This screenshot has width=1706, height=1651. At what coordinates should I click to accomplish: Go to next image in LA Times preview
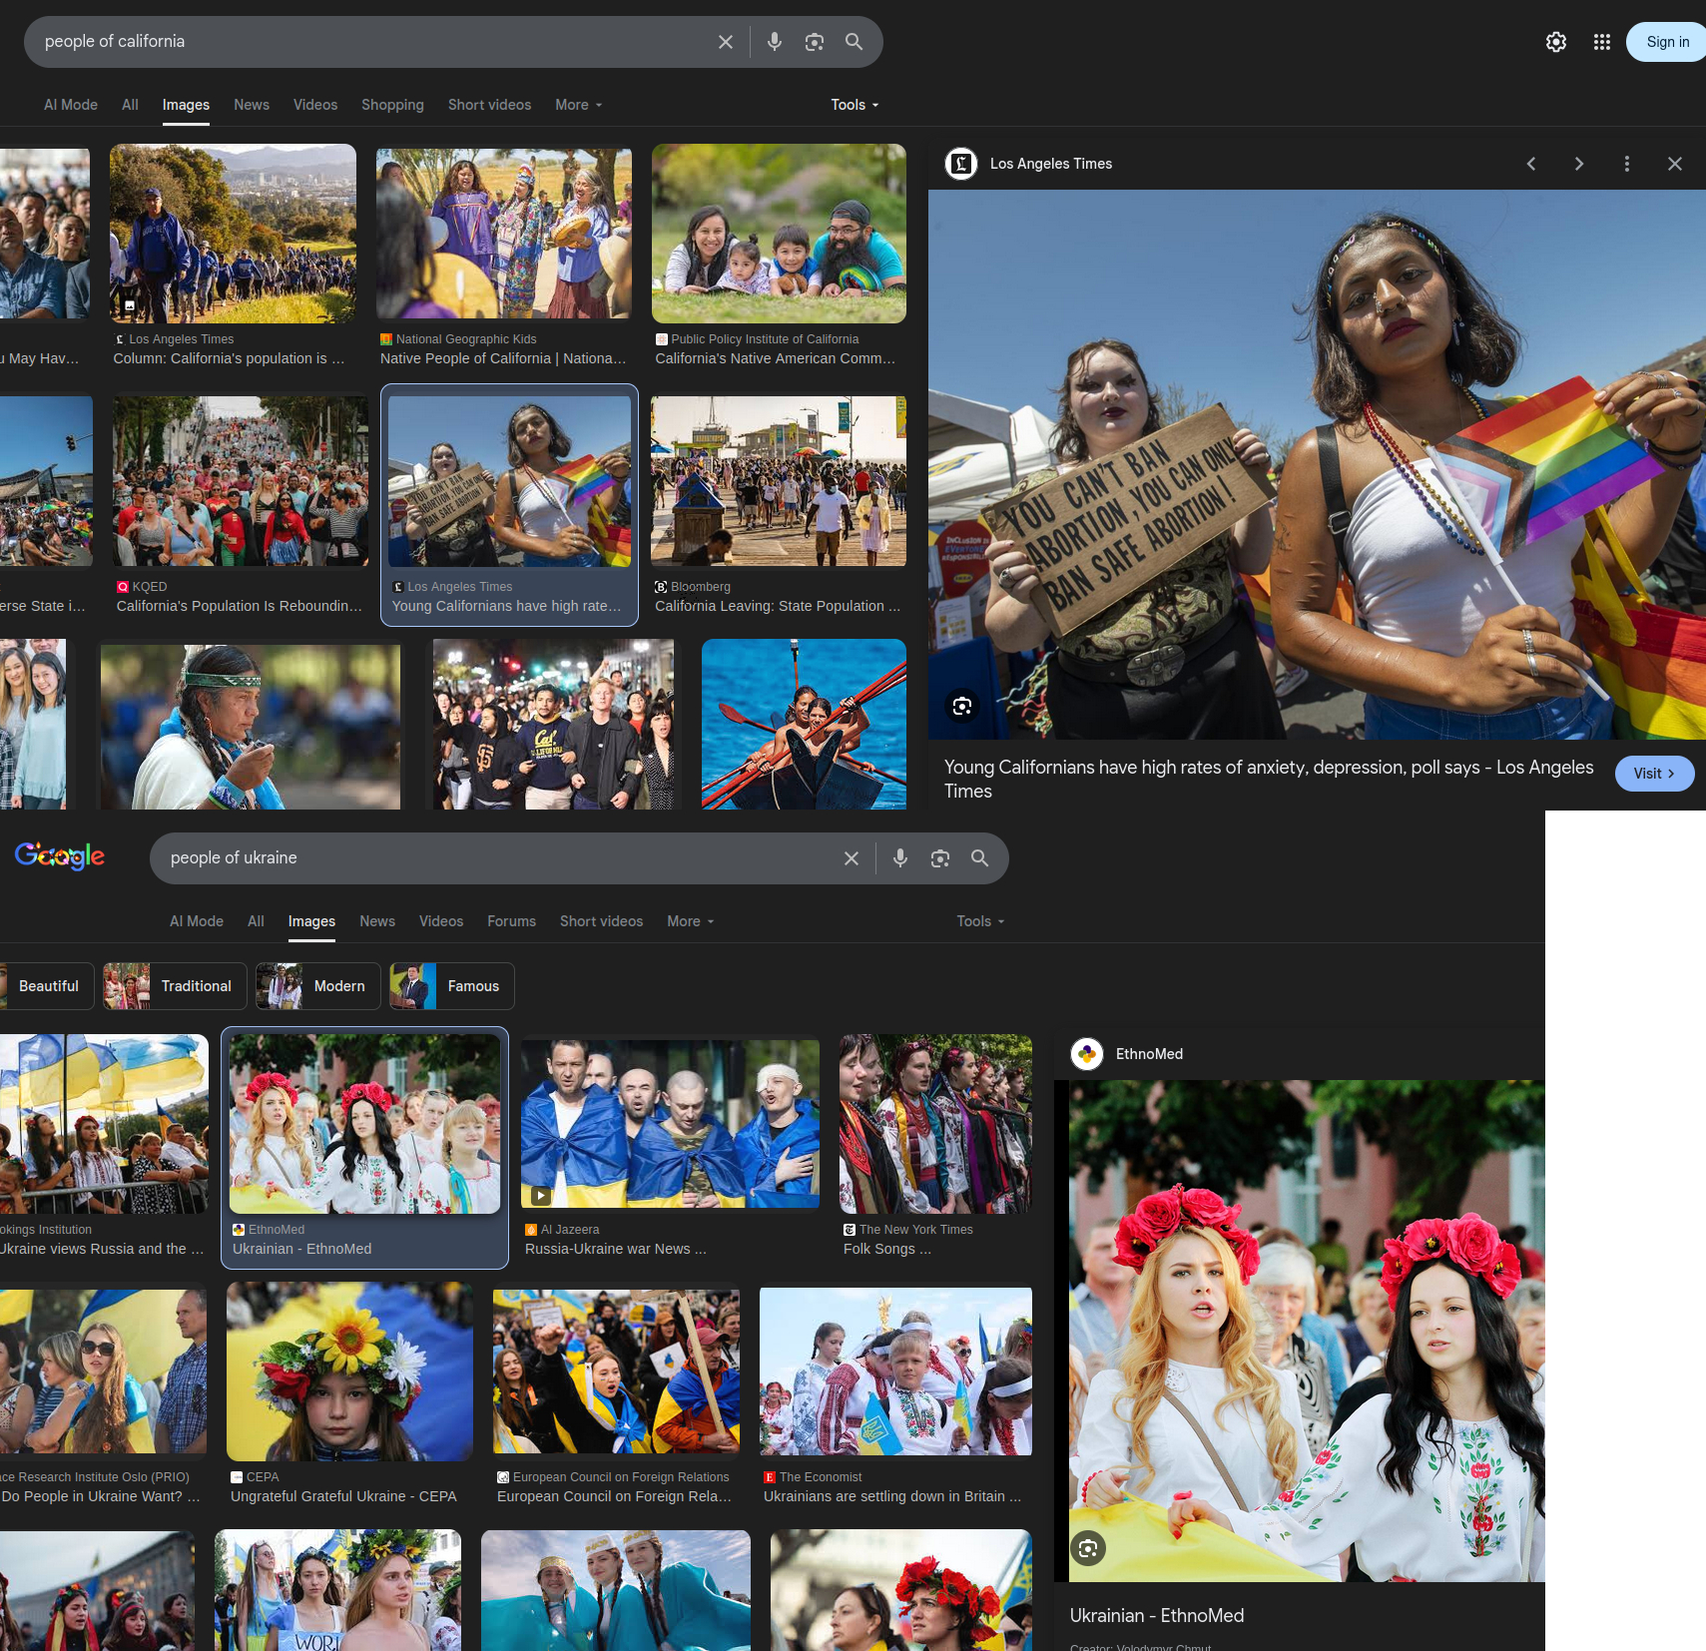point(1579,164)
